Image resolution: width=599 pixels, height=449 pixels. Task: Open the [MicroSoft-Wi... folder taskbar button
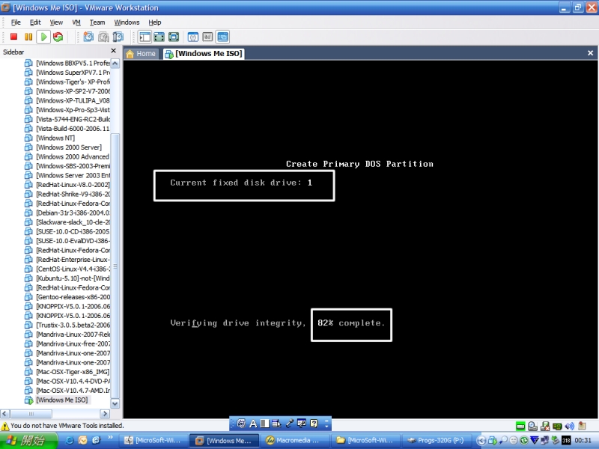tap(365, 441)
